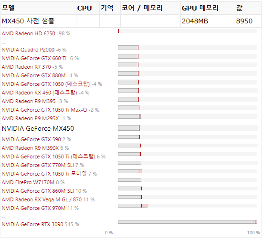
Task: Click the CPU column header
Action: coord(88,8)
